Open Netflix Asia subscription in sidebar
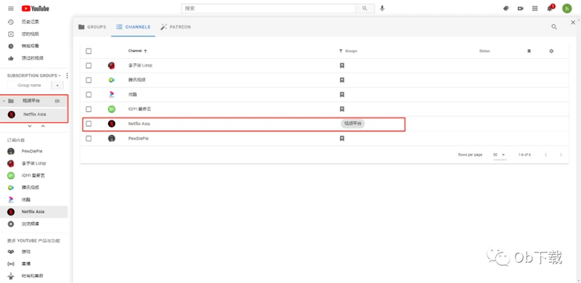581x283 pixels. click(33, 212)
